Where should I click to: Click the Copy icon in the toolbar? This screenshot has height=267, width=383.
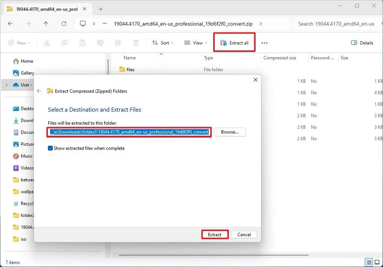[x=64, y=43]
